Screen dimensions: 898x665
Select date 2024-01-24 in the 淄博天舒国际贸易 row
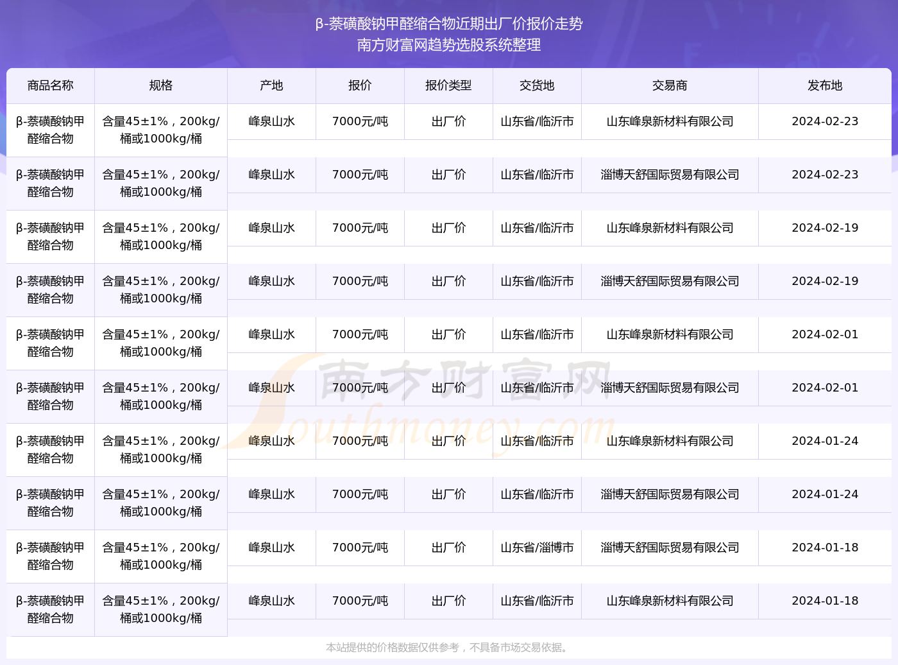(825, 494)
